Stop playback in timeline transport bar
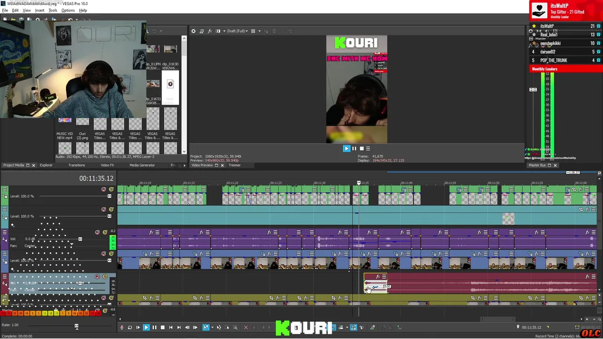This screenshot has width=603, height=339. click(163, 327)
